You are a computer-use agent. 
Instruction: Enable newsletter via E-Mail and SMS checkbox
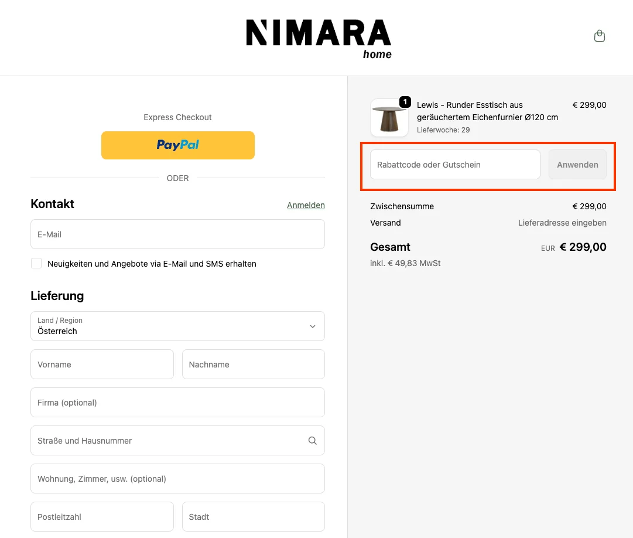pyautogui.click(x=36, y=263)
